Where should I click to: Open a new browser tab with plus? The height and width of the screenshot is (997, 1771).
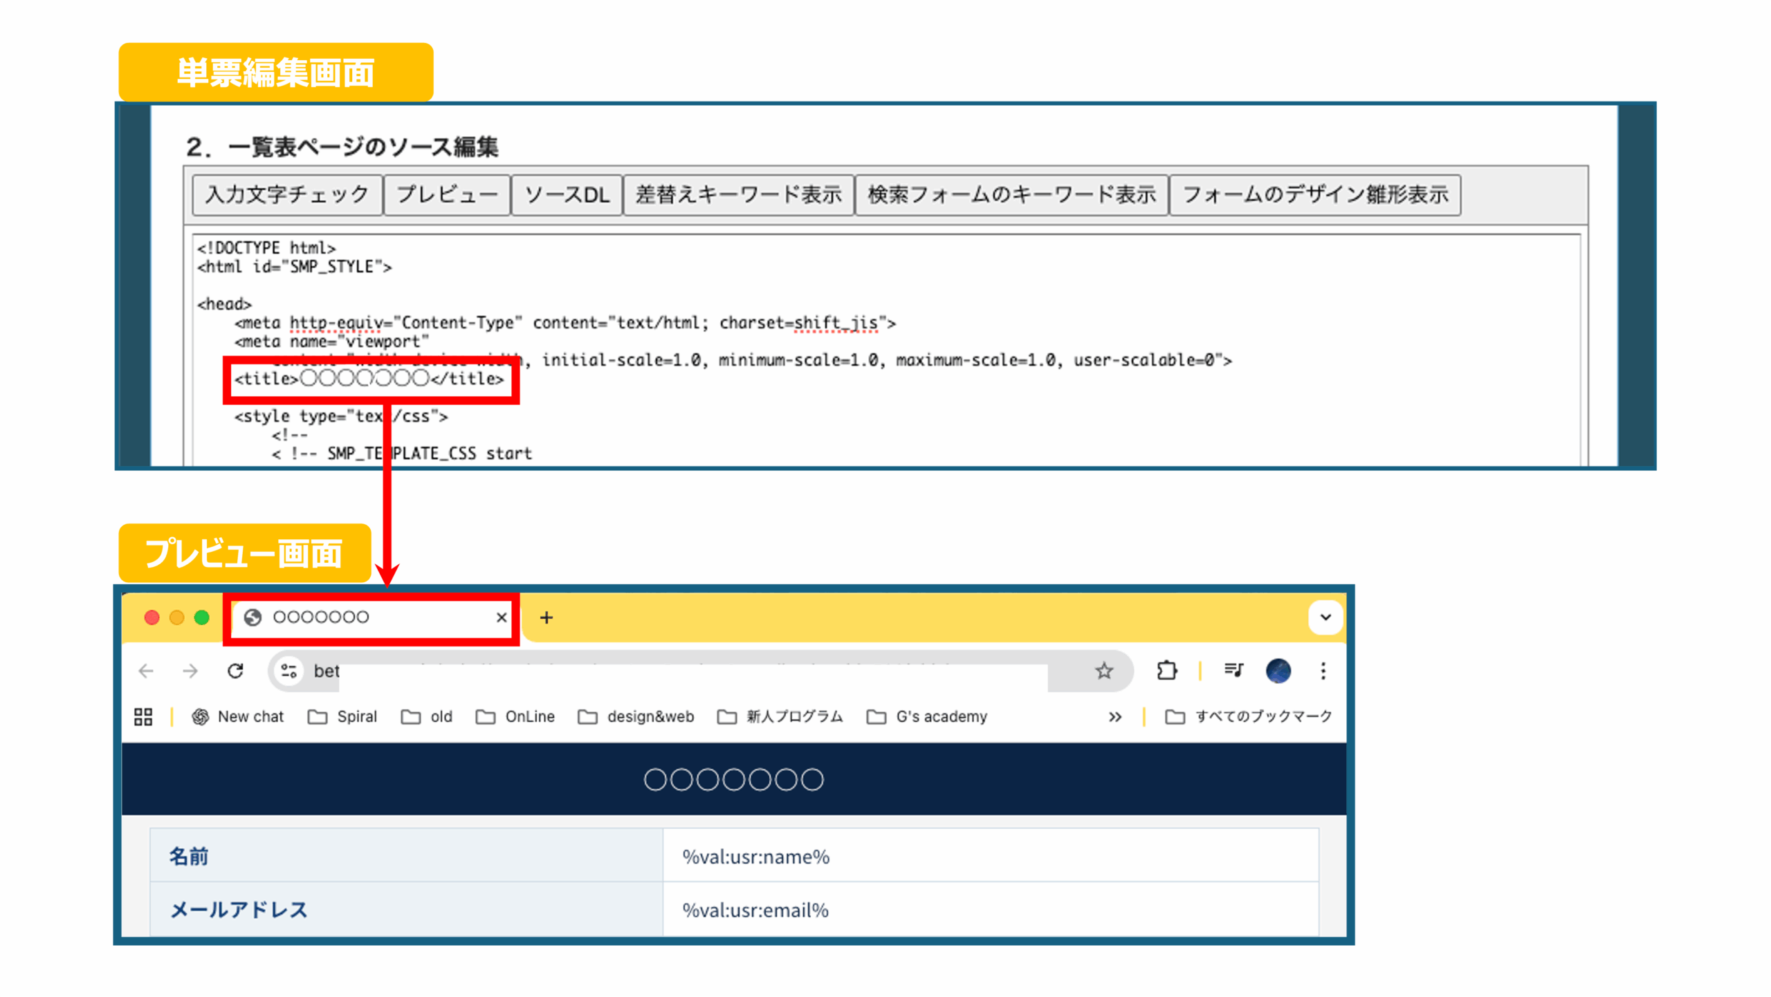(x=547, y=617)
